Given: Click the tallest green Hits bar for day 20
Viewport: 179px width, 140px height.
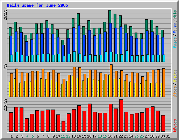Looking at the screenshot, I should point(110,17).
